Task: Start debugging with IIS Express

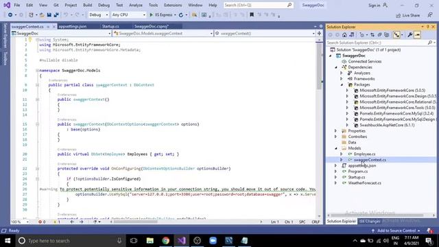Action: pos(161,15)
